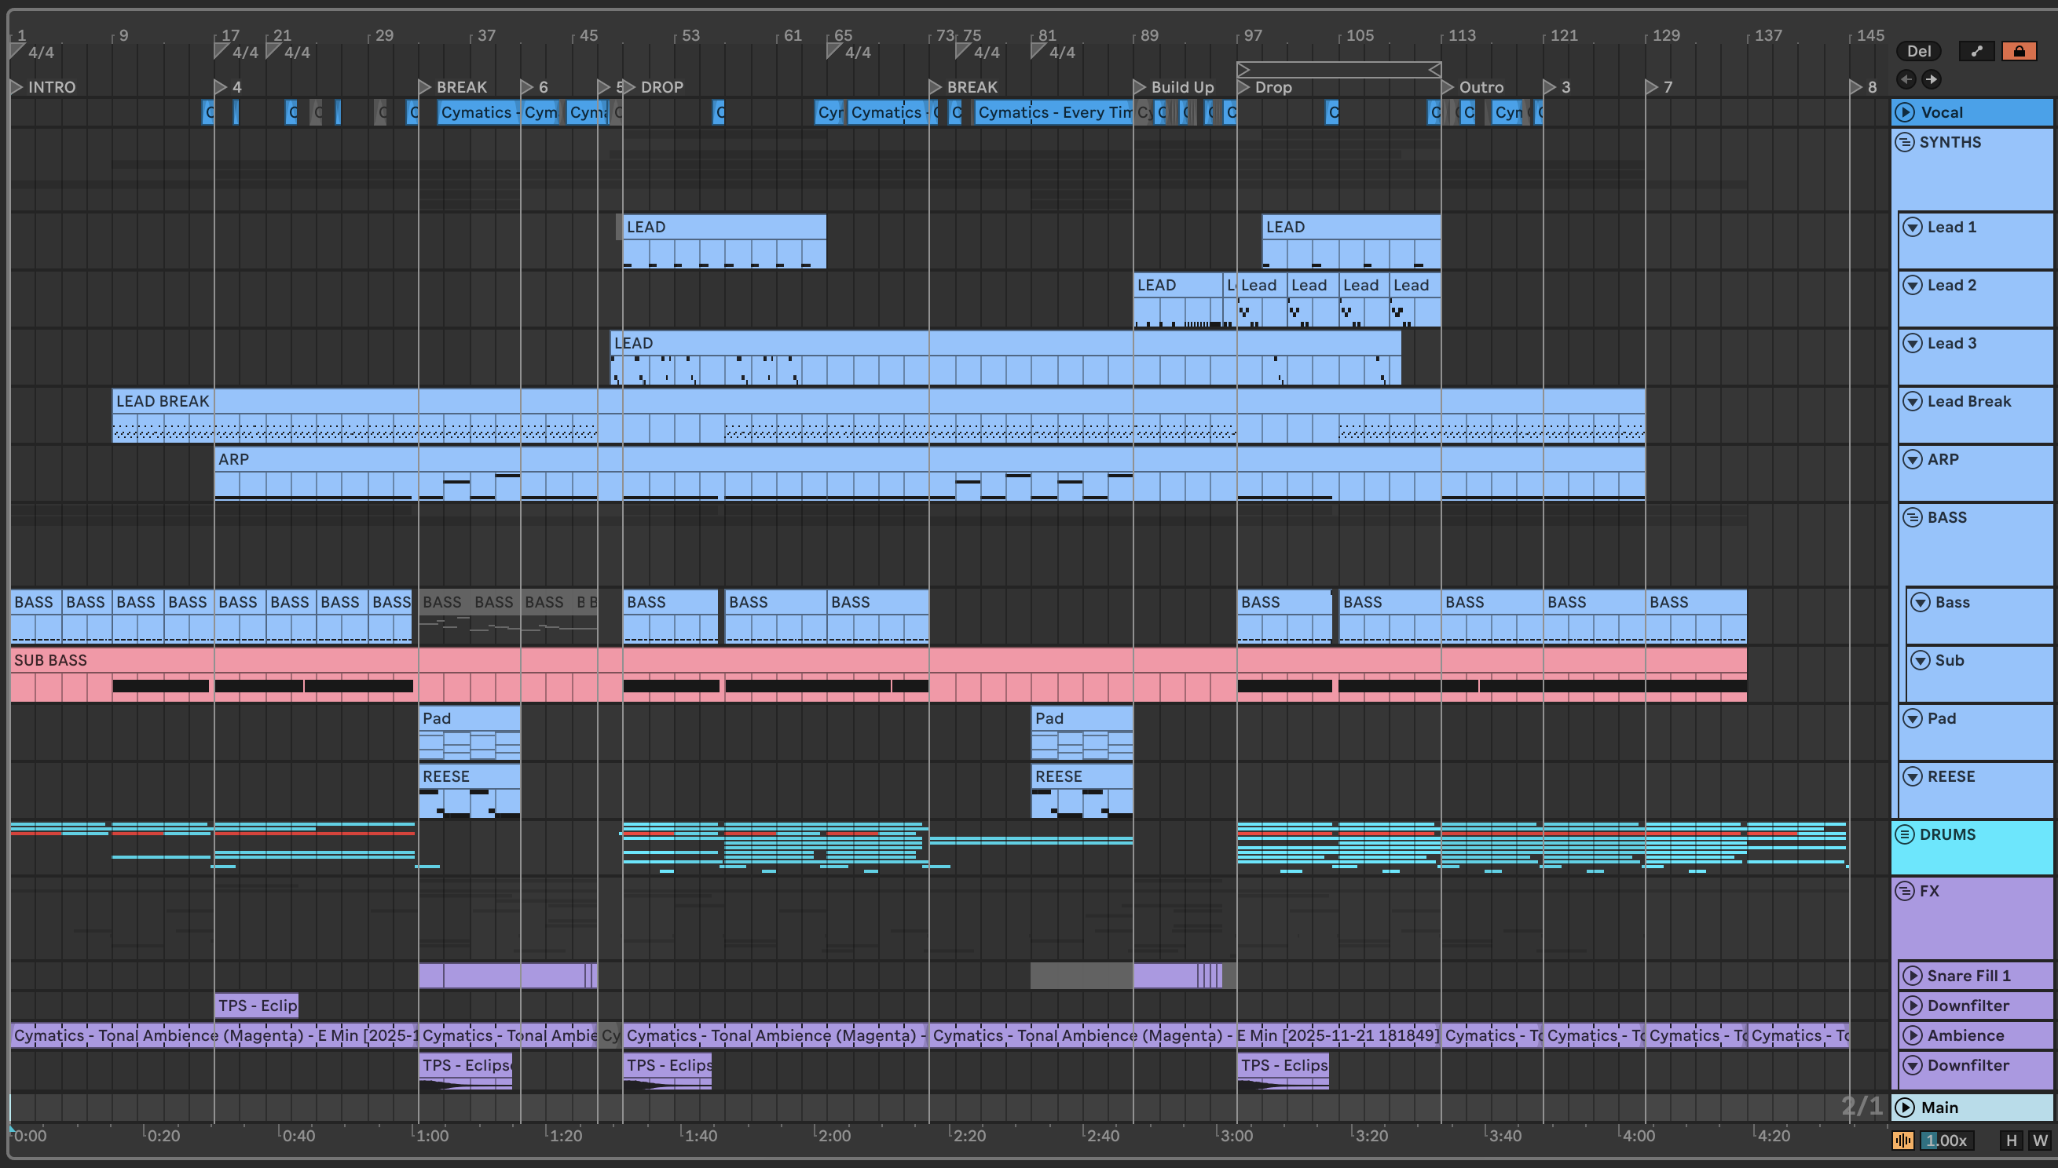The height and width of the screenshot is (1168, 2058).
Task: Jump to previous locator arrow
Action: 1906,78
